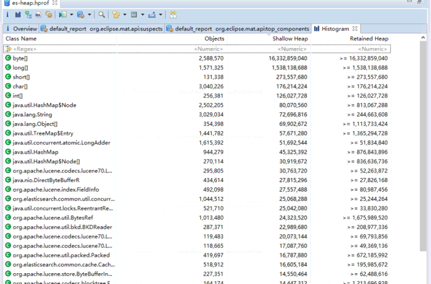This screenshot has height=284, width=431.
Task: Expand the query browser dropdown arrow
Action: (90, 15)
